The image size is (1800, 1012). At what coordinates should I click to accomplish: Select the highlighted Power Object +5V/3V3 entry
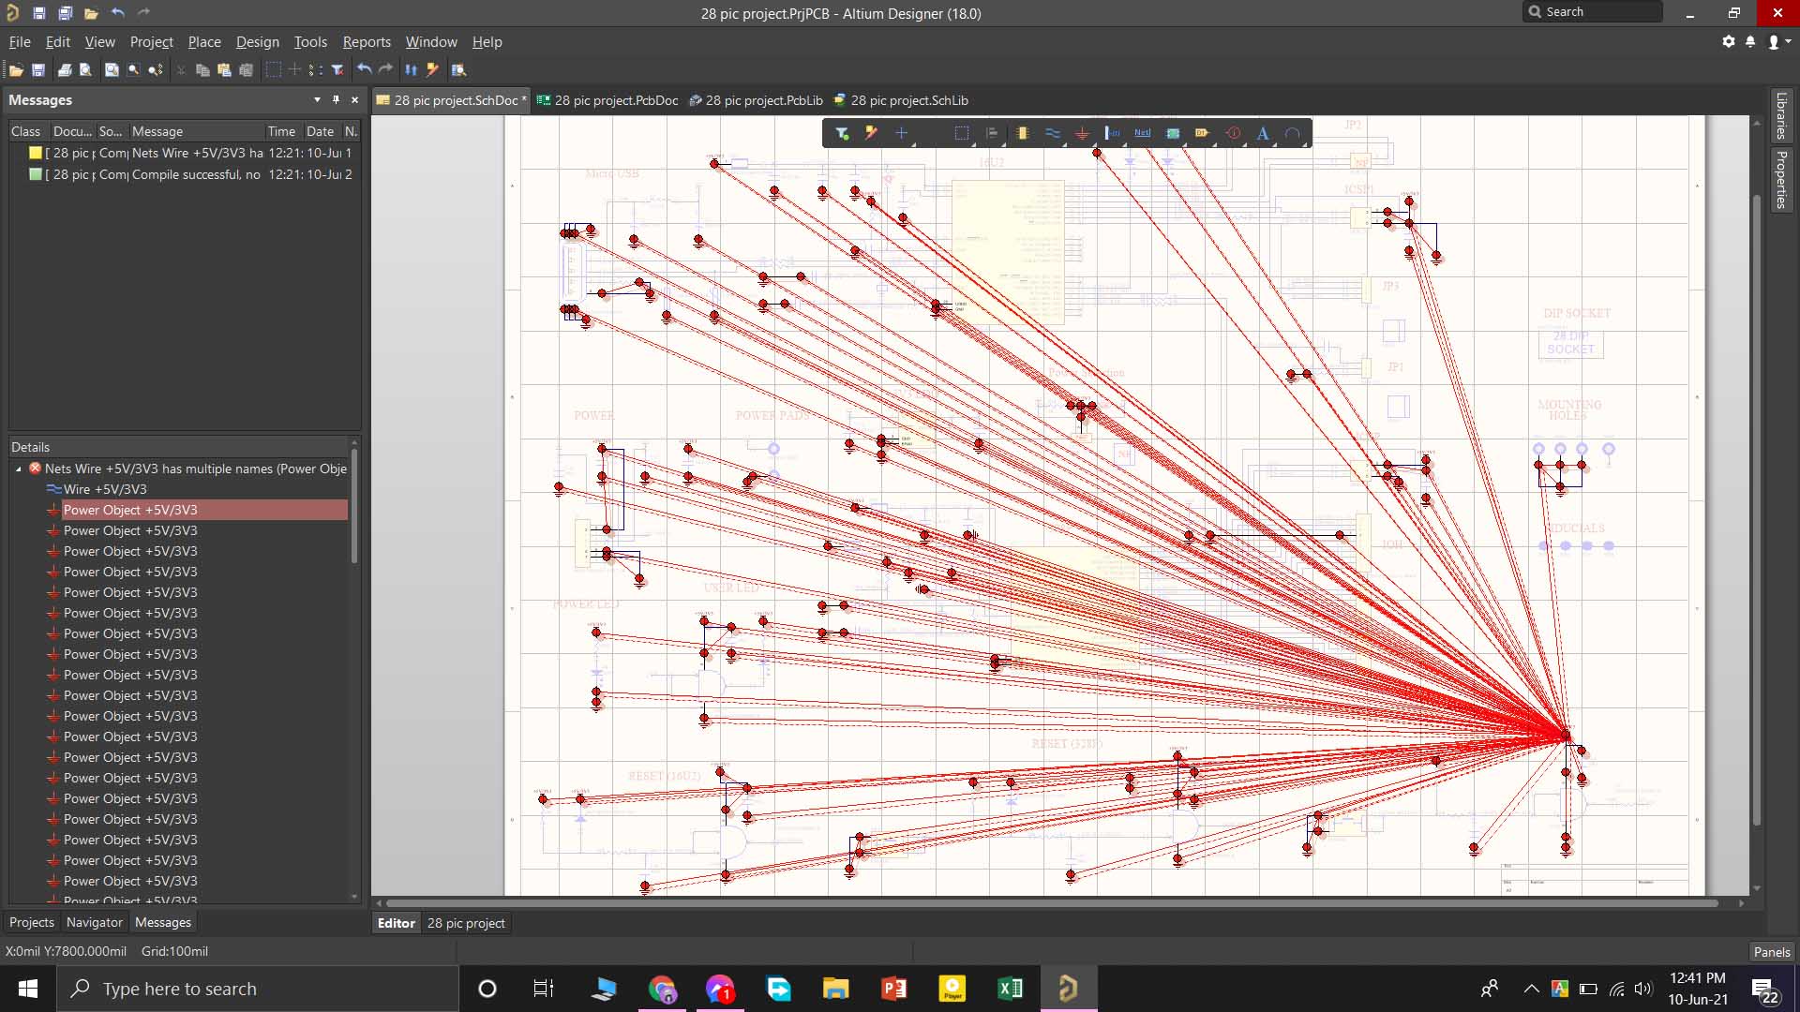(x=130, y=510)
